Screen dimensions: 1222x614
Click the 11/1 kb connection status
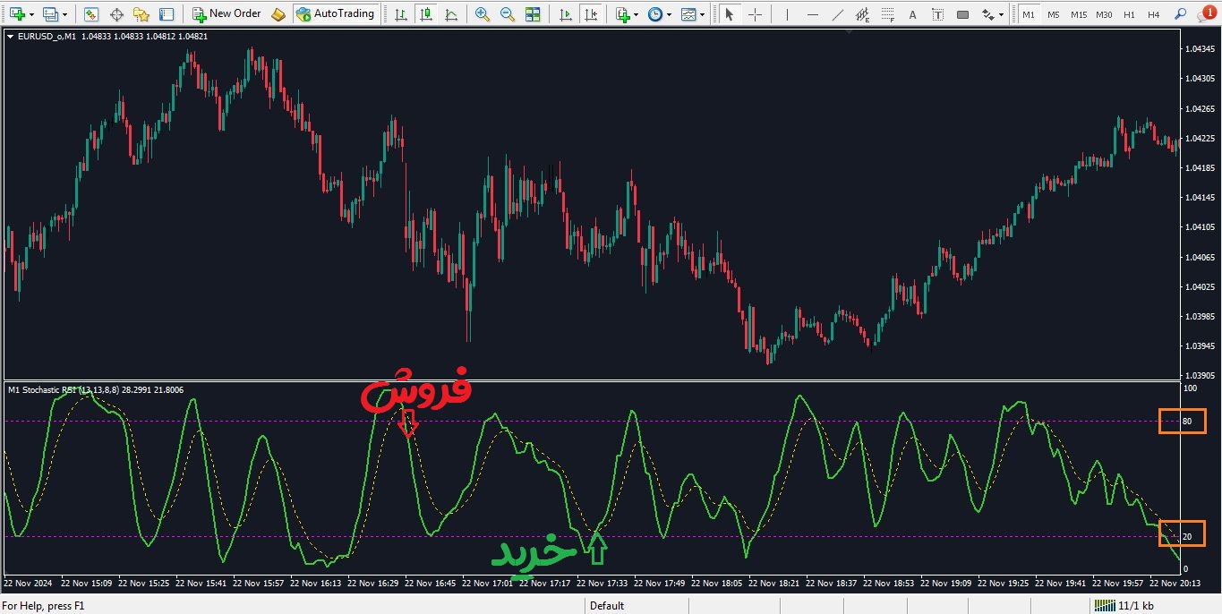(x=1125, y=606)
